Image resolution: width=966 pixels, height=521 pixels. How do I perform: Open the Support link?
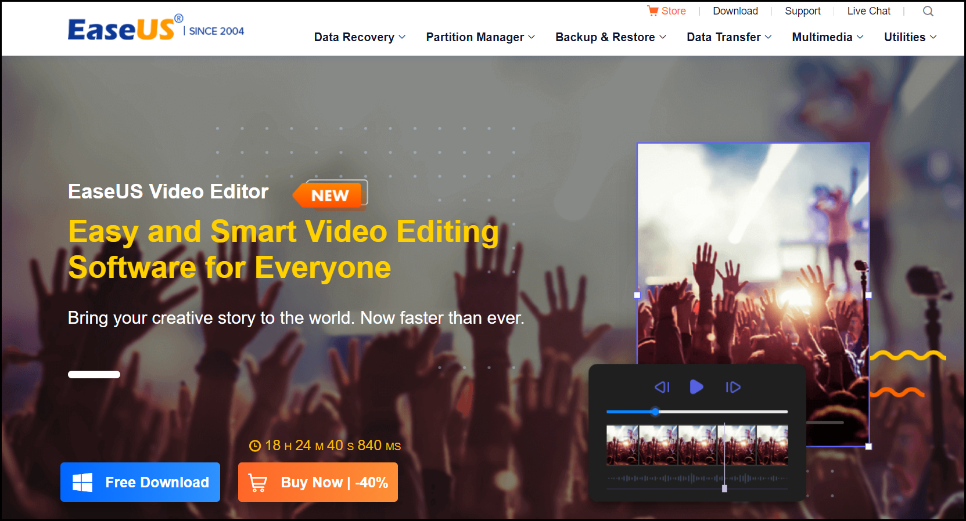pyautogui.click(x=803, y=11)
